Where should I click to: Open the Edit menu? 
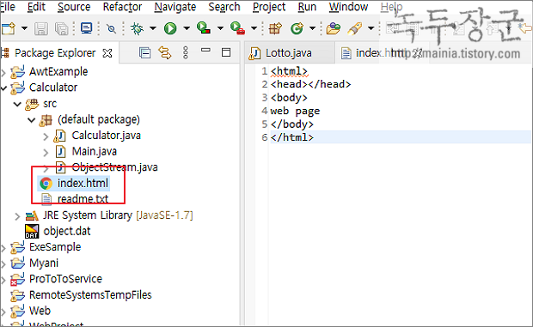[x=36, y=7]
